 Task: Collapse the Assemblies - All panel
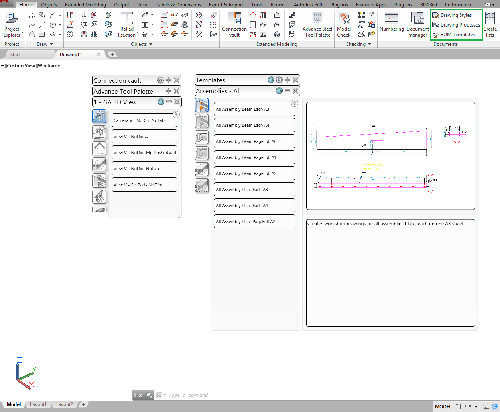click(287, 91)
